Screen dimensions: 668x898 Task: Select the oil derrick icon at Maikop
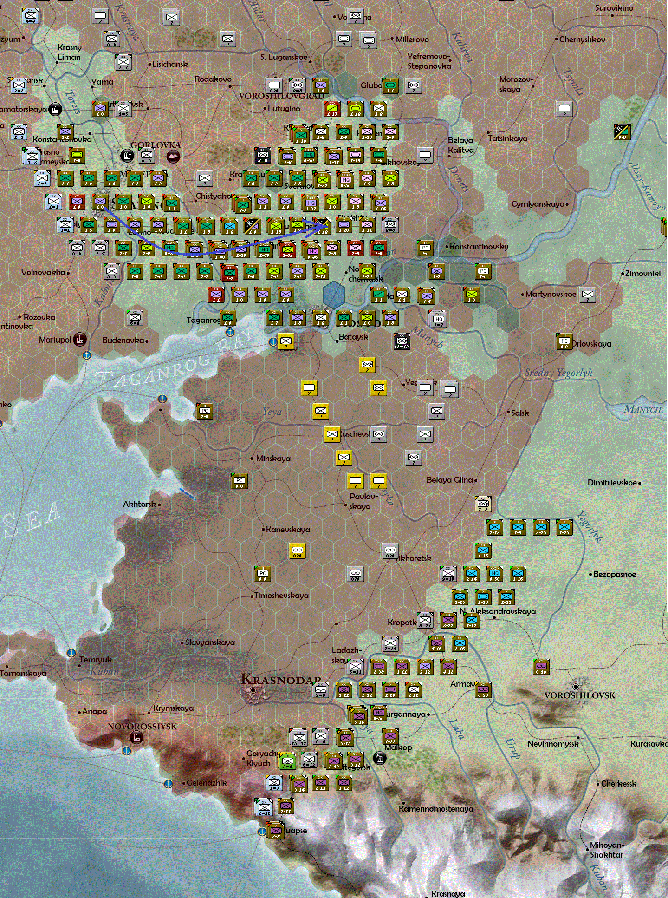380,758
